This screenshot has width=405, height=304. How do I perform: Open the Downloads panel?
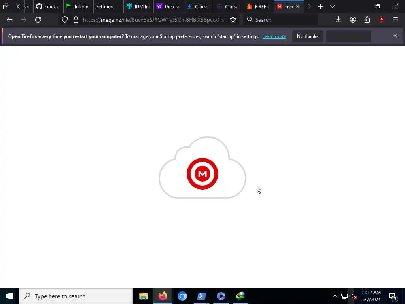(x=339, y=20)
